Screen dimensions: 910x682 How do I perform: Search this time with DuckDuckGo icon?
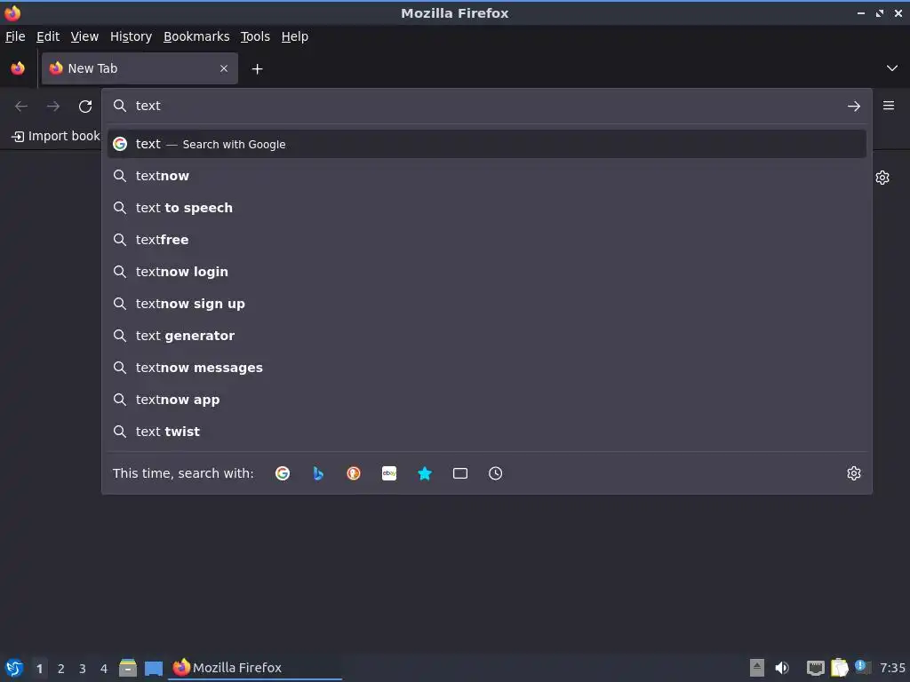354,473
